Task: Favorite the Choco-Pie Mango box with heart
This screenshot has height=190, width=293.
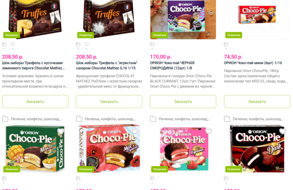Action: coord(61,131)
